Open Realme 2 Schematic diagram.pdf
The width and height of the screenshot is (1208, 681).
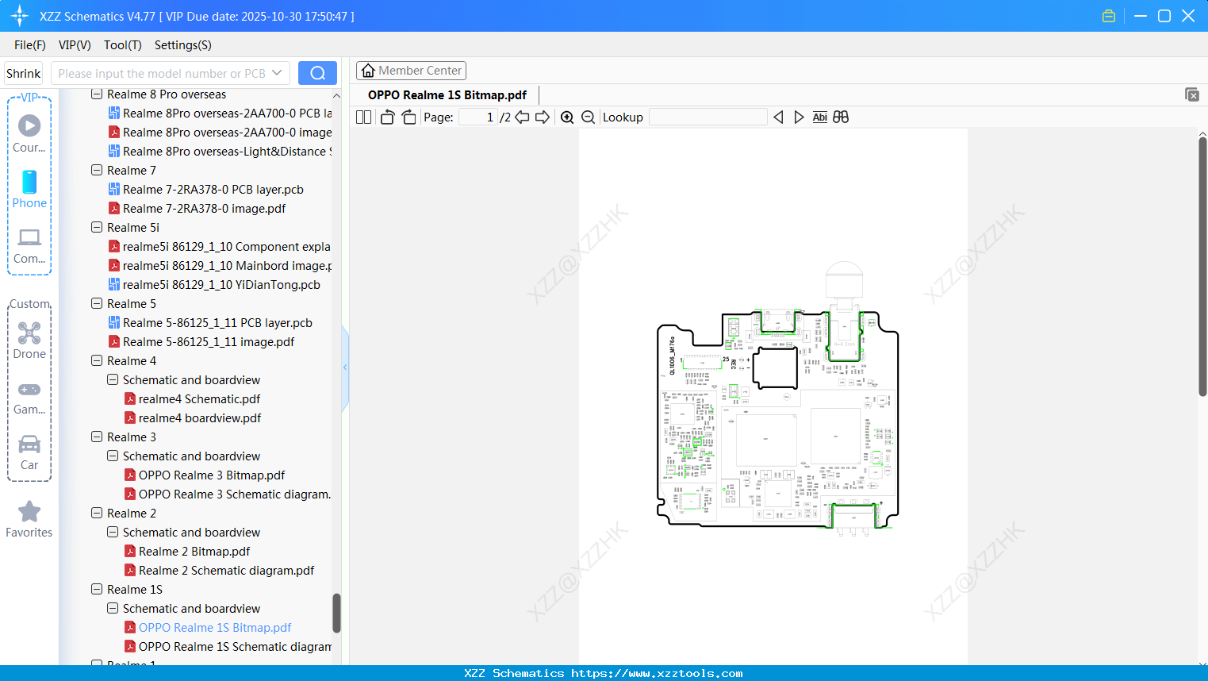[x=220, y=571]
